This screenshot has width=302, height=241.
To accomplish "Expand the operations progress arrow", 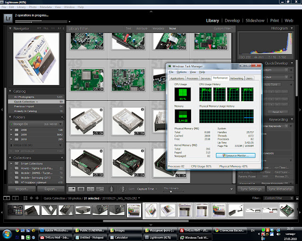I will (x=69, y=22).
